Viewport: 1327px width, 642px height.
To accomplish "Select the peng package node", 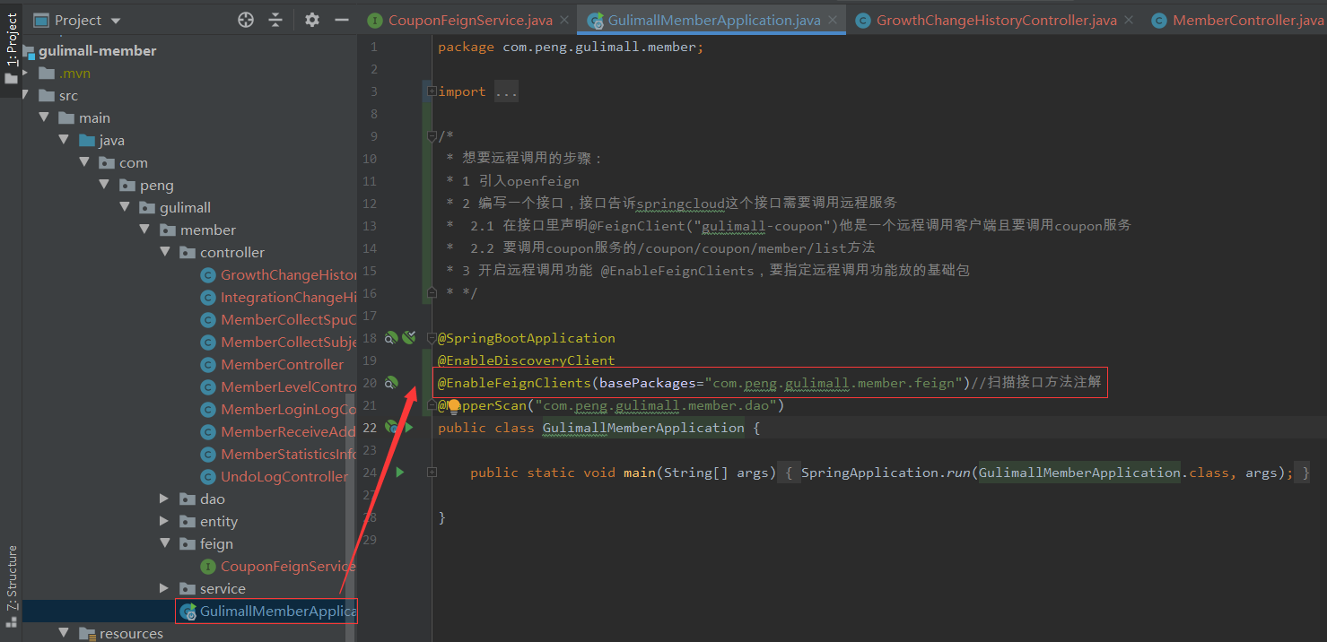I will click(157, 186).
